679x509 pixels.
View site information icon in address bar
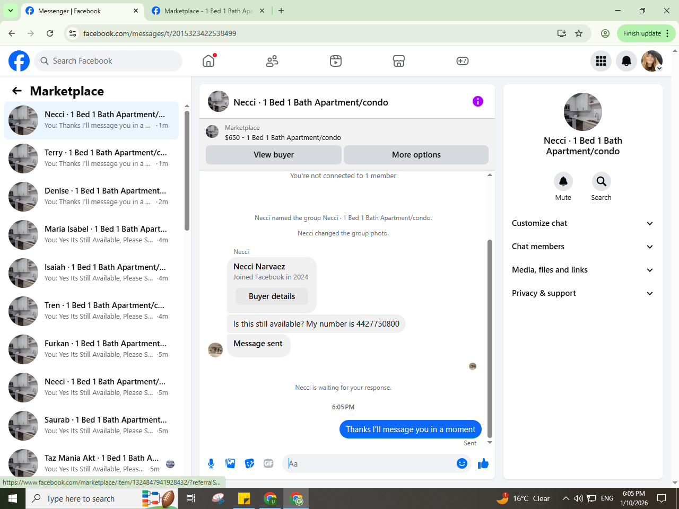(73, 33)
